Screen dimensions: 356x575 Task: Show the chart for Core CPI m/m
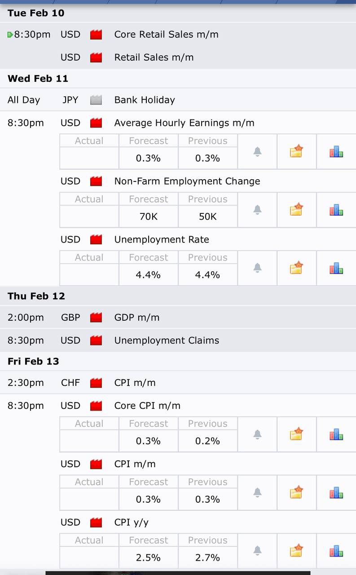point(336,434)
